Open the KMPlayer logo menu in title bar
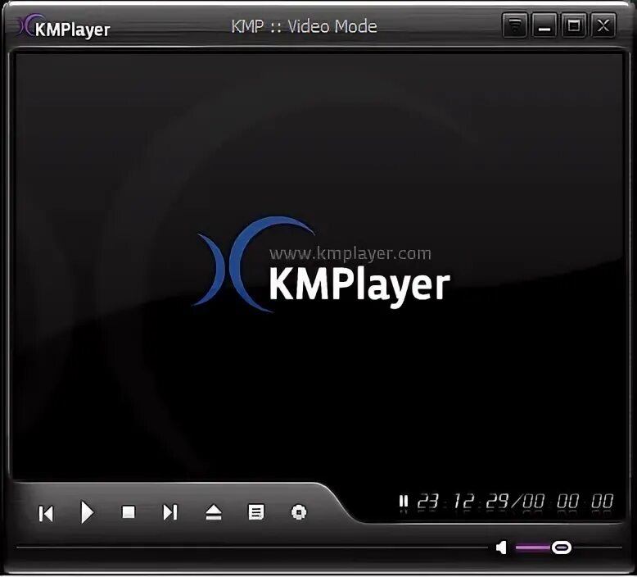 pos(64,27)
